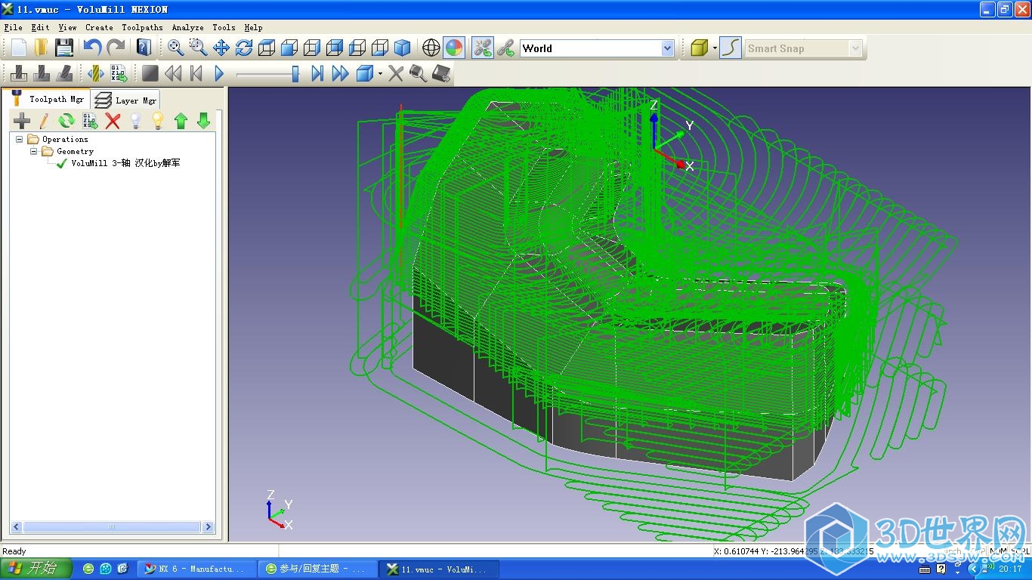Click the gray X clear simulation icon
The width and height of the screenshot is (1032, 580).
coord(395,73)
